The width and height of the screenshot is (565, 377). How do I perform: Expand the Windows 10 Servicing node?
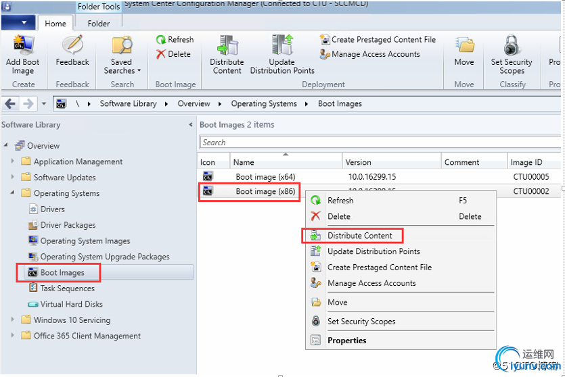(13, 320)
